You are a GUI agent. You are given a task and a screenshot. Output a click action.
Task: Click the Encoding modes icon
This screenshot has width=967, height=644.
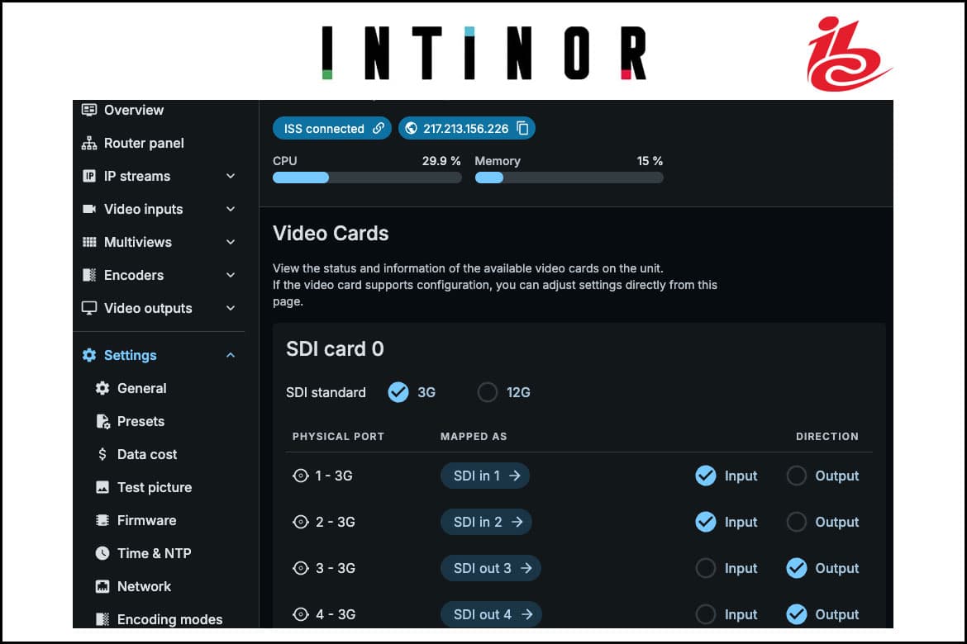[x=102, y=619]
